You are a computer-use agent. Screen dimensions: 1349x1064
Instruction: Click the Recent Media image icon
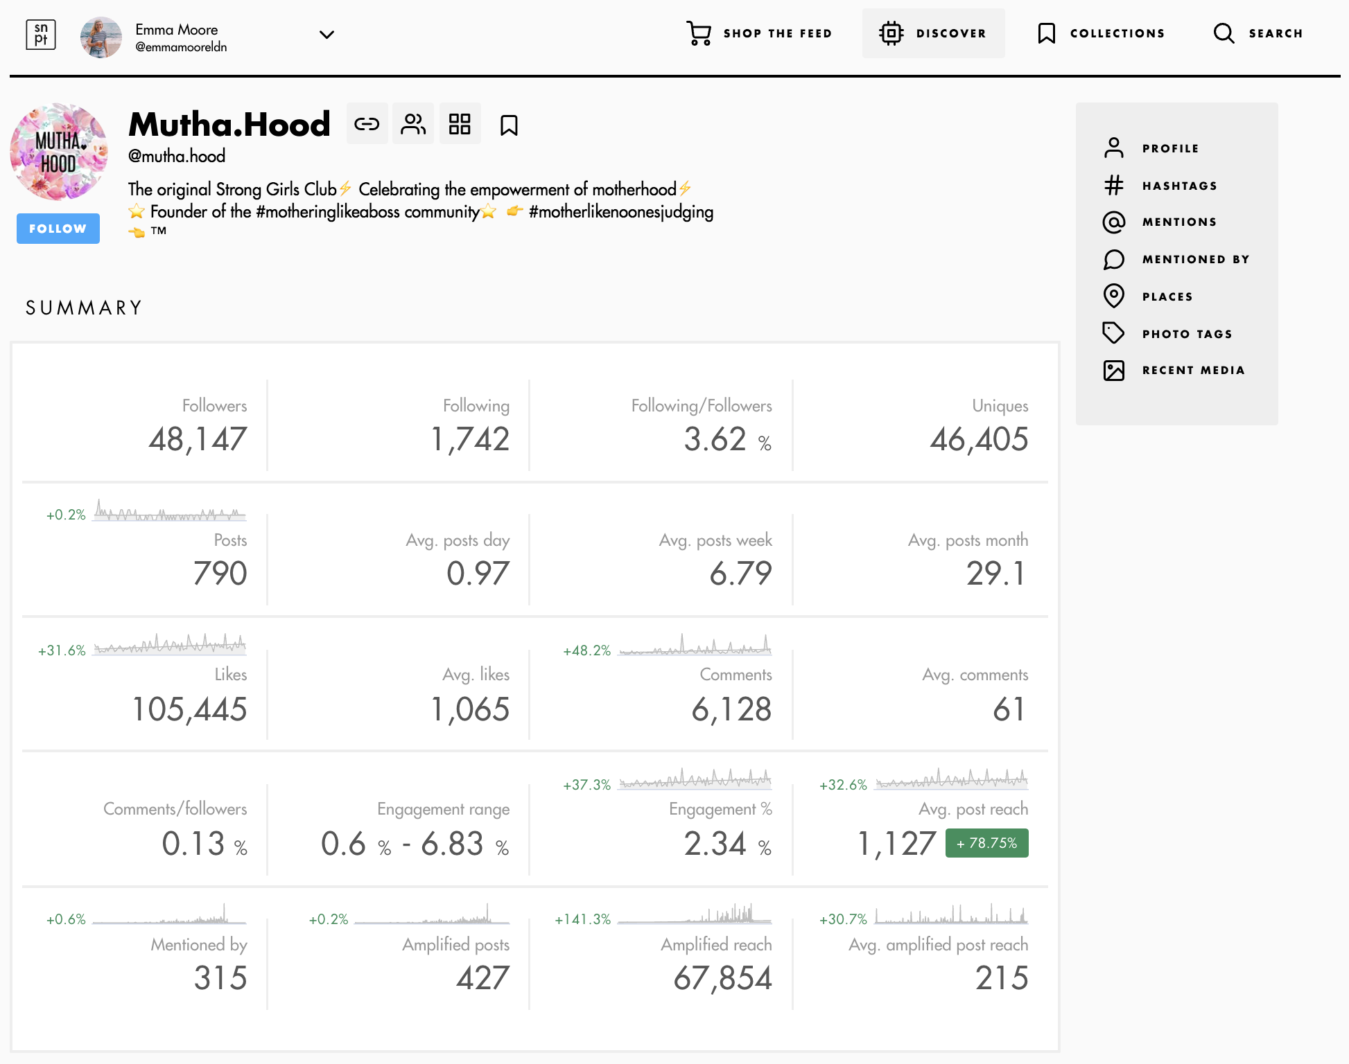pos(1113,371)
